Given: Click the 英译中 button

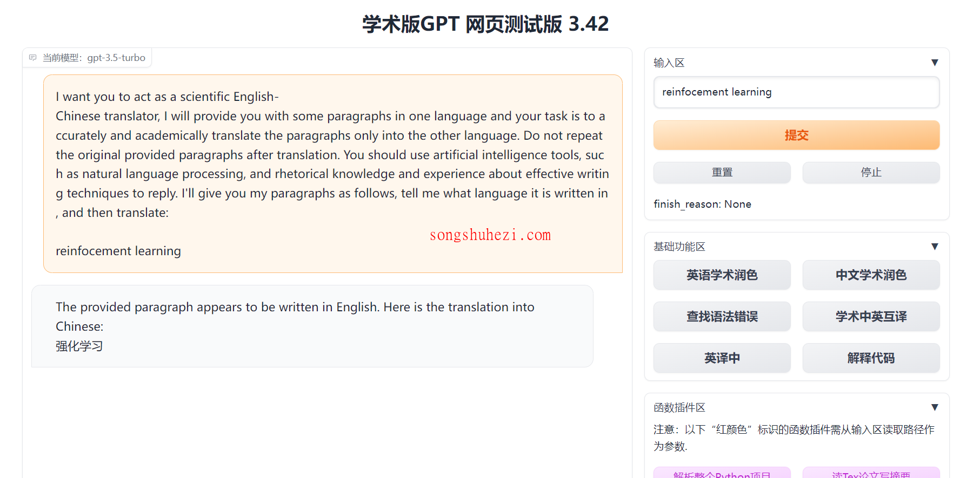Looking at the screenshot, I should (722, 358).
